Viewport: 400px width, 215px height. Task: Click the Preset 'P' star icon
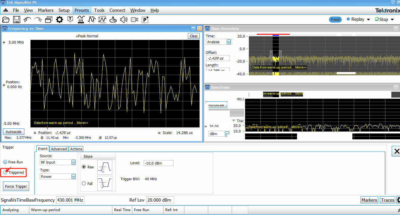[145, 20]
